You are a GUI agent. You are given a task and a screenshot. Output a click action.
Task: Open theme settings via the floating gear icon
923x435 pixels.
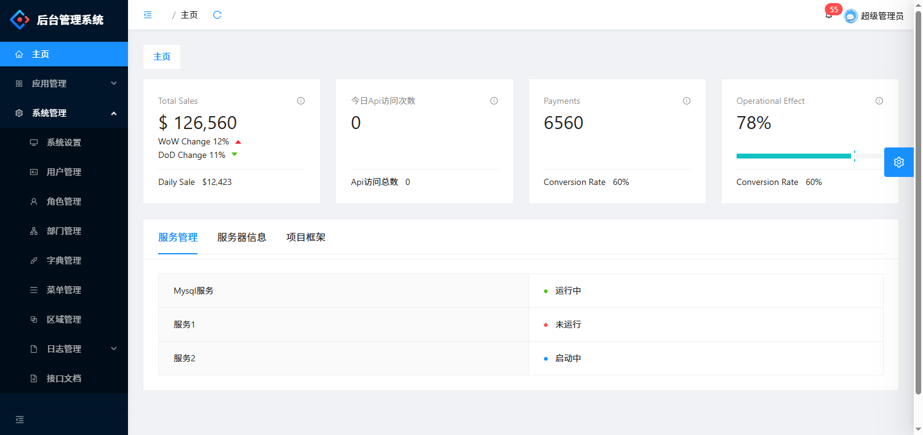click(898, 162)
